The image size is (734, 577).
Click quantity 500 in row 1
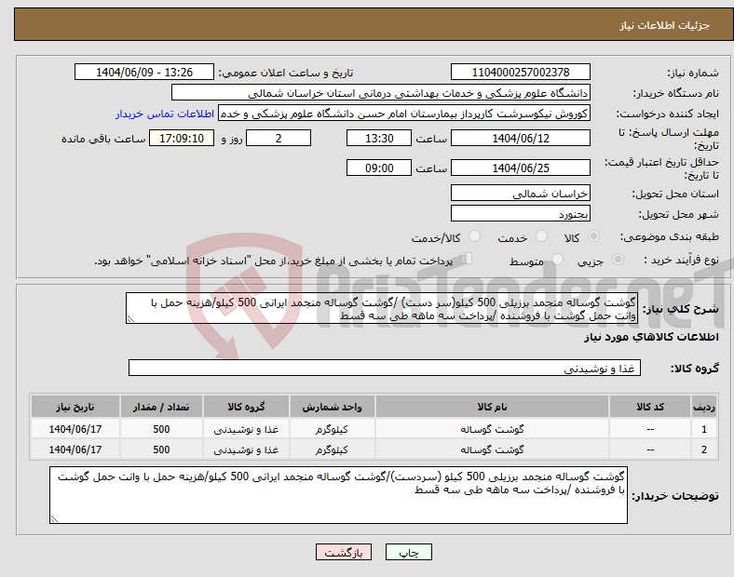point(161,429)
